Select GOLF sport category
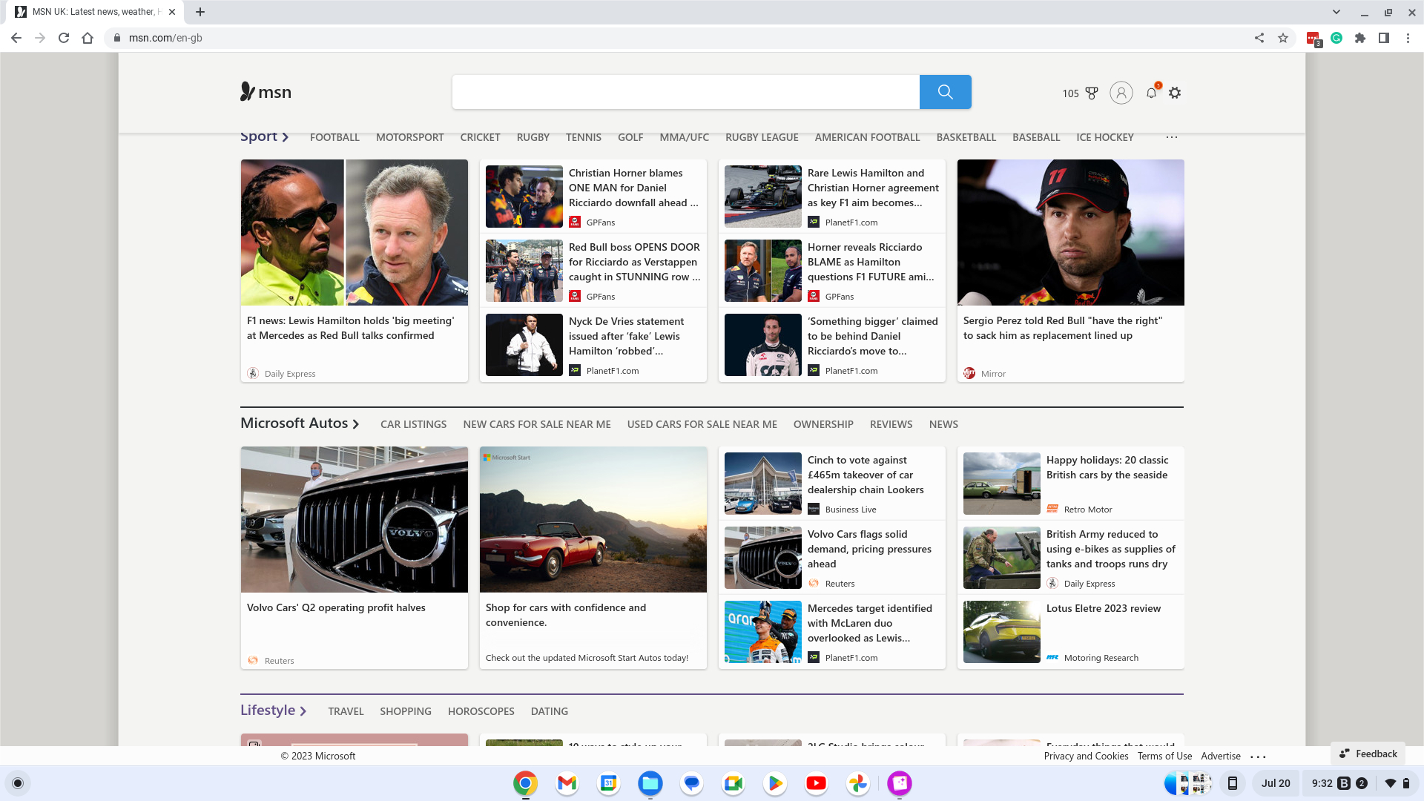Image resolution: width=1424 pixels, height=801 pixels. (x=630, y=137)
